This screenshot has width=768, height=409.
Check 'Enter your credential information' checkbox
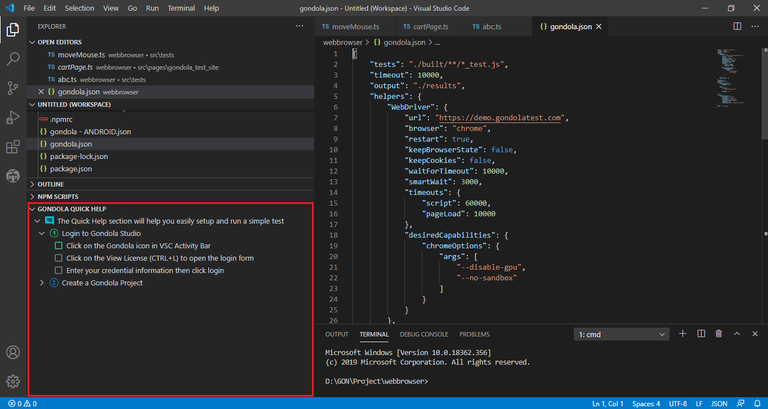[x=59, y=270]
